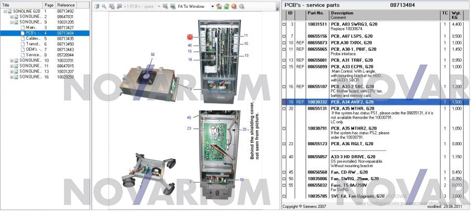Open the Fit To Window zoom dropdown
The image size is (471, 211).
212,6
